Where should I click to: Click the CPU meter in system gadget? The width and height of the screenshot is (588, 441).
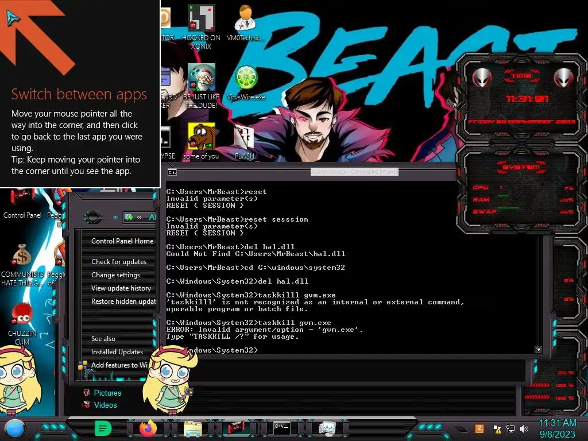[x=523, y=188]
